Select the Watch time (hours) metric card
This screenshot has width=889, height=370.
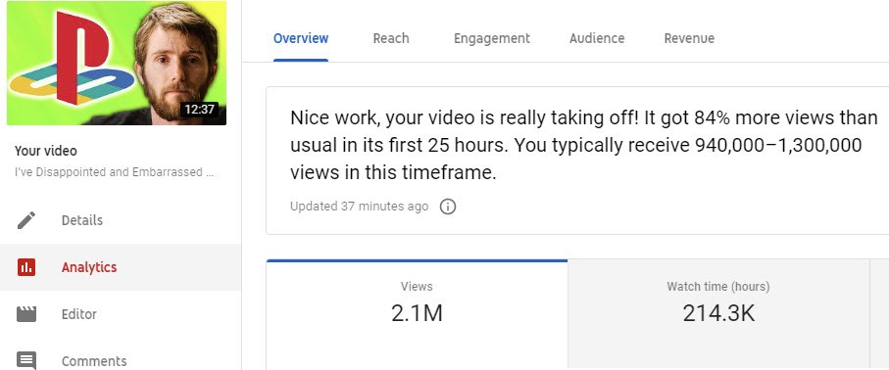click(718, 315)
